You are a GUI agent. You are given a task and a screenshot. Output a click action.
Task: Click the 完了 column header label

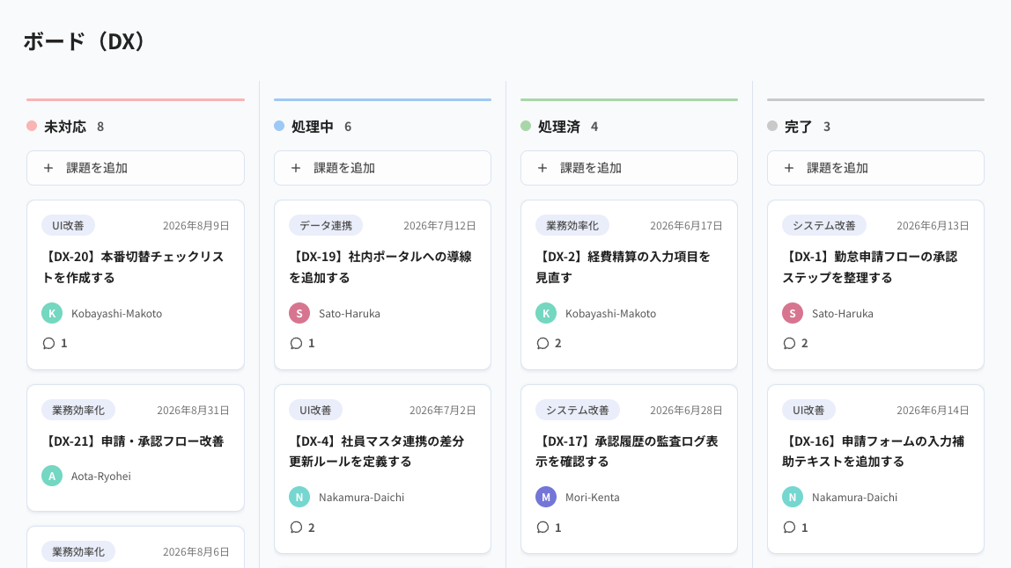[798, 127]
